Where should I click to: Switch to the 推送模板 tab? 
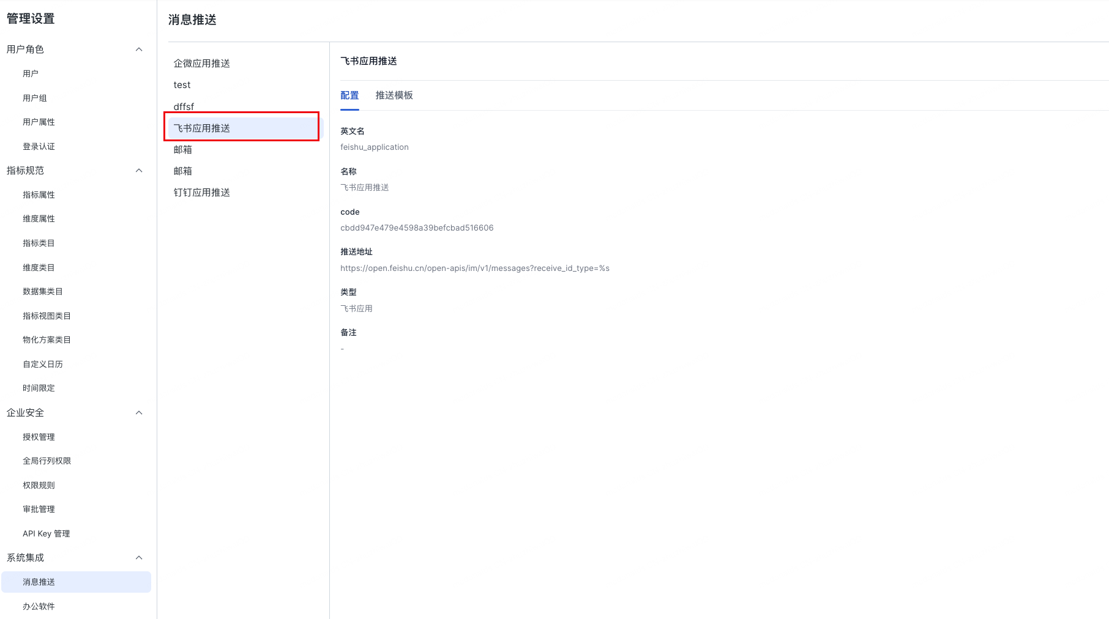(x=394, y=95)
